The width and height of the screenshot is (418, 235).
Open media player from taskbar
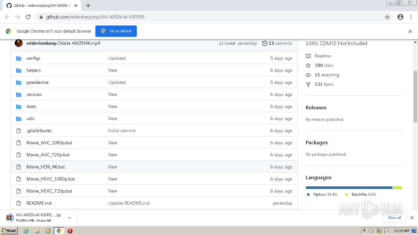pyautogui.click(x=48, y=231)
